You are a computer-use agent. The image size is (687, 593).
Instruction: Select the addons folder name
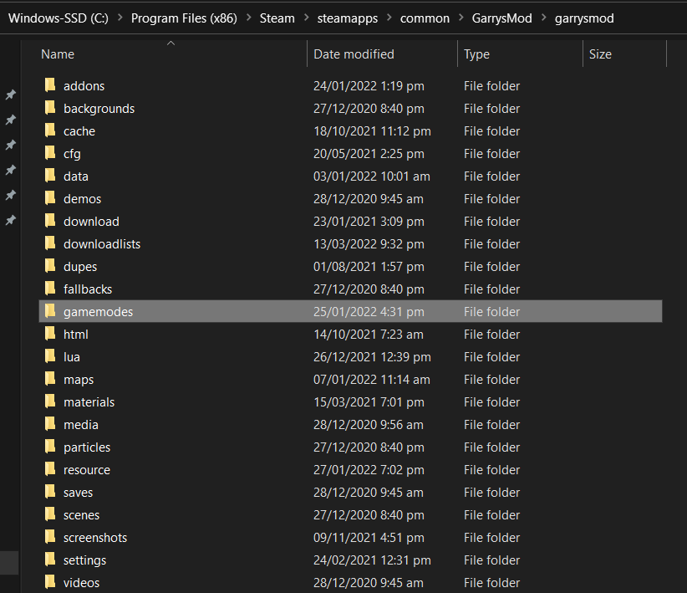pos(84,86)
